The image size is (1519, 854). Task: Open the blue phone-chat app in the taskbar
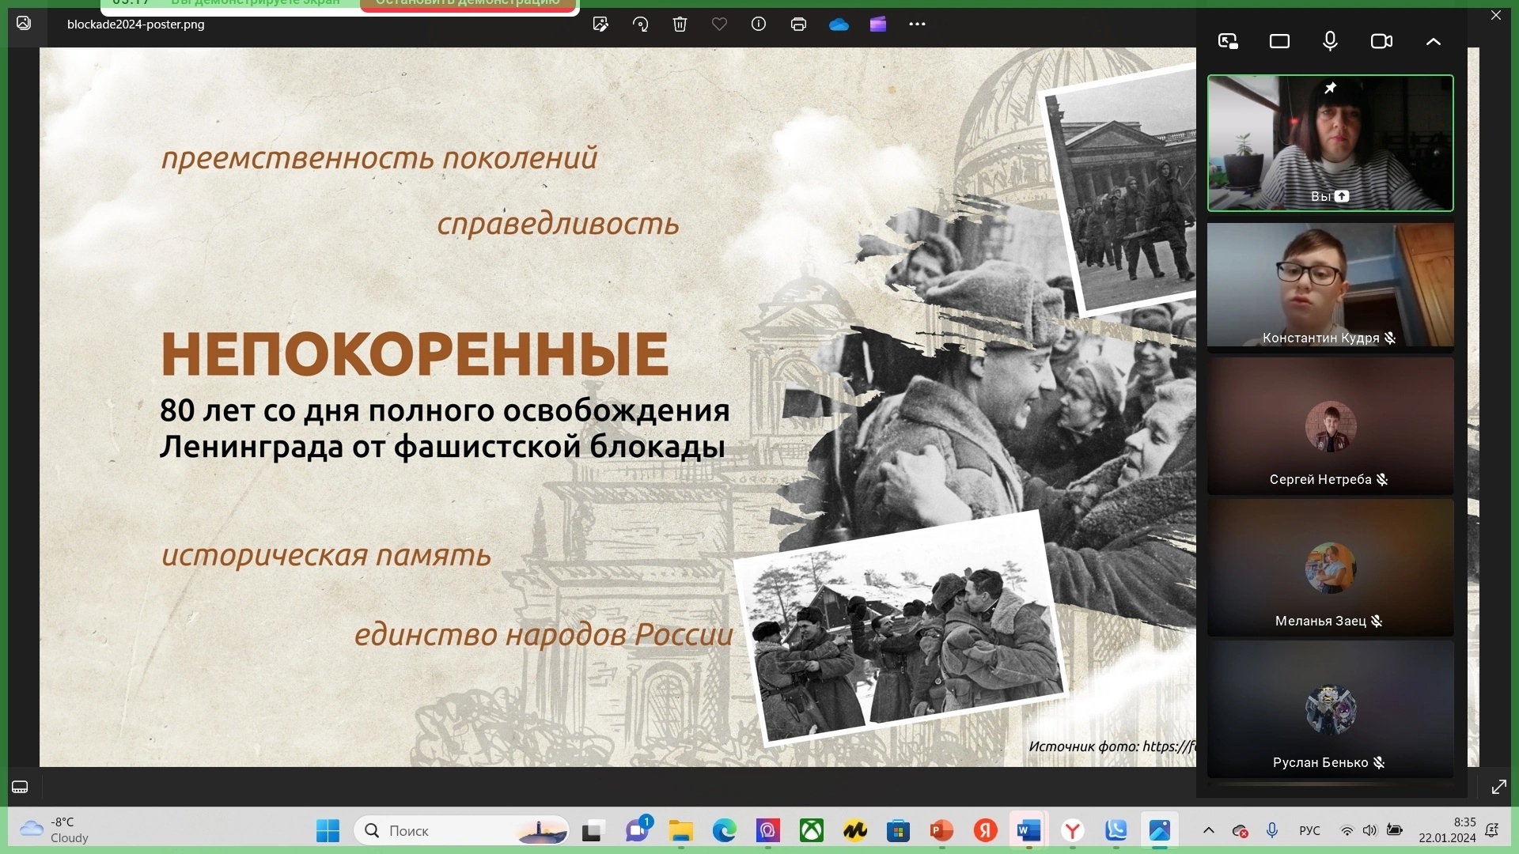click(x=1116, y=831)
